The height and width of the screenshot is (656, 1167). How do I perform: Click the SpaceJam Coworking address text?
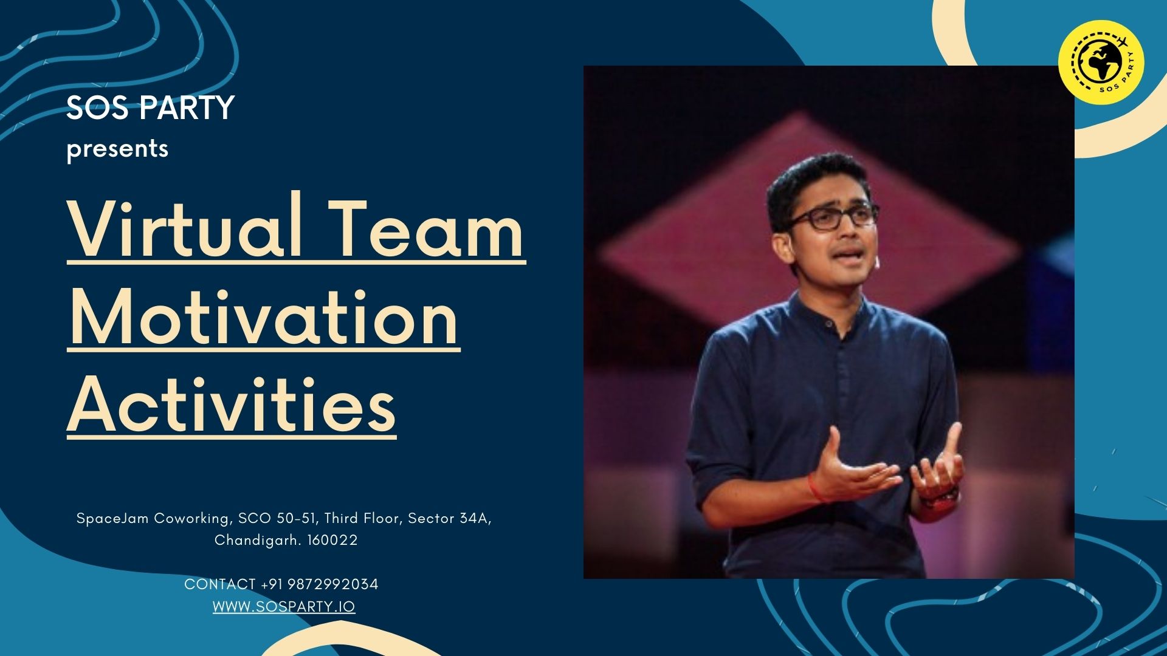pyautogui.click(x=284, y=519)
